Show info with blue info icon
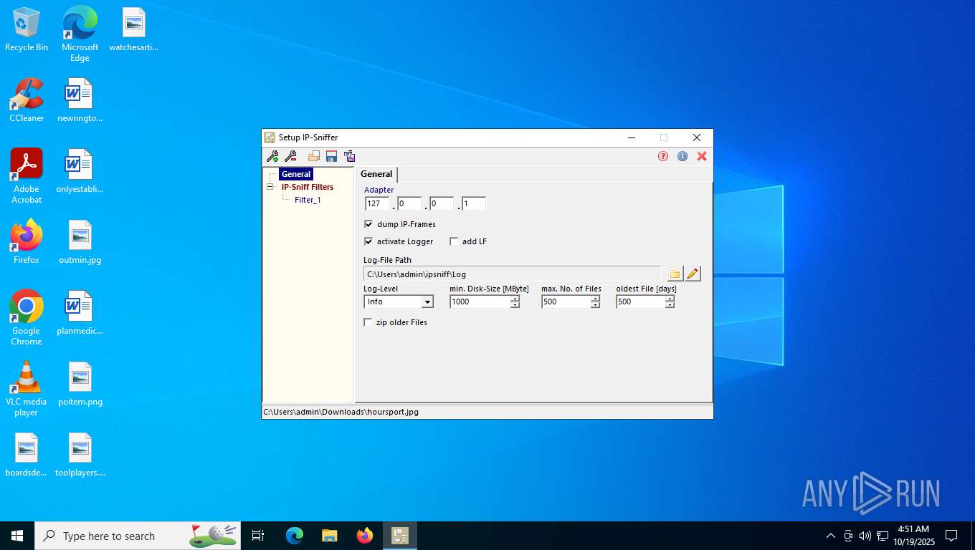The height and width of the screenshot is (550, 975). tap(682, 156)
